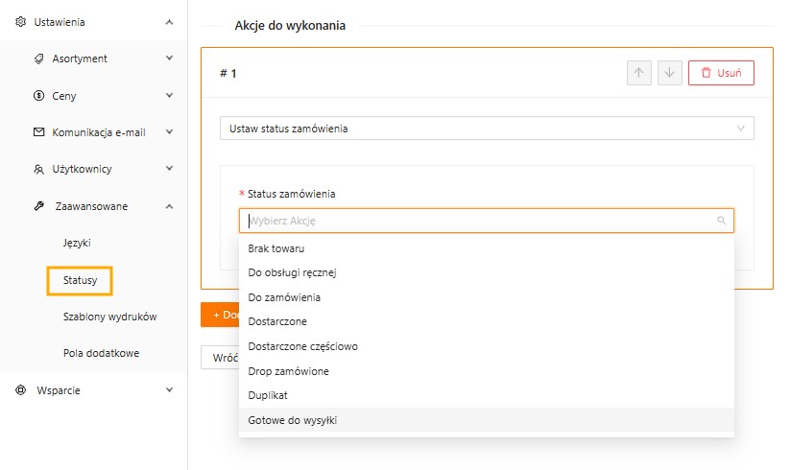Image resolution: width=791 pixels, height=470 pixels.
Task: Open the Statusy menu item
Action: pyautogui.click(x=80, y=280)
